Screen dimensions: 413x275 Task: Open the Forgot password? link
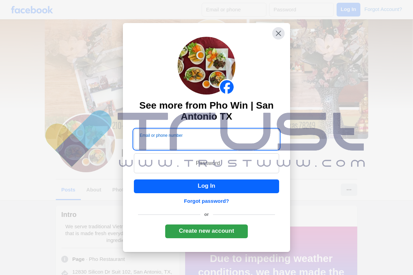pos(206,201)
